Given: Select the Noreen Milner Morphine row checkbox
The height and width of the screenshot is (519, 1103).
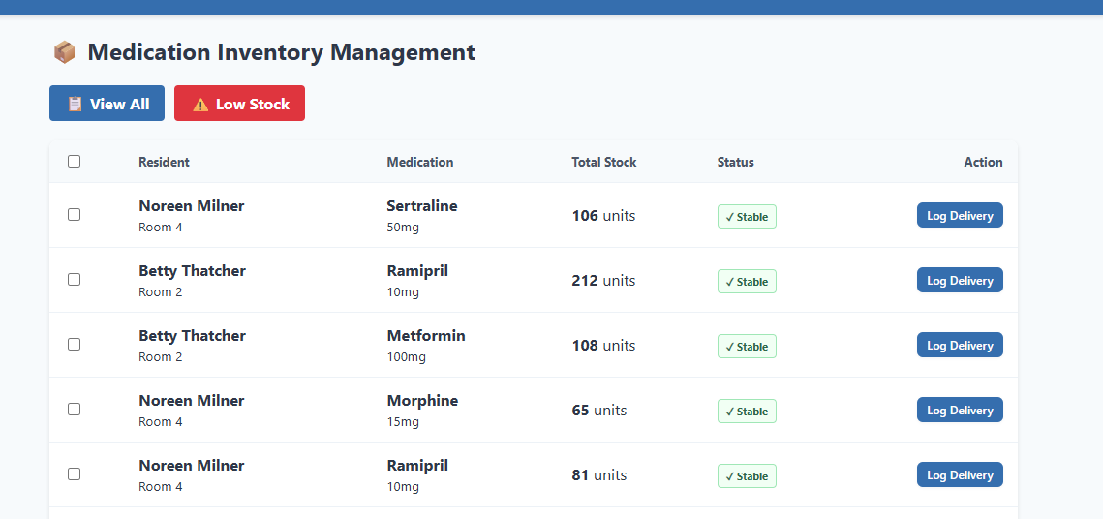Looking at the screenshot, I should coord(74,409).
